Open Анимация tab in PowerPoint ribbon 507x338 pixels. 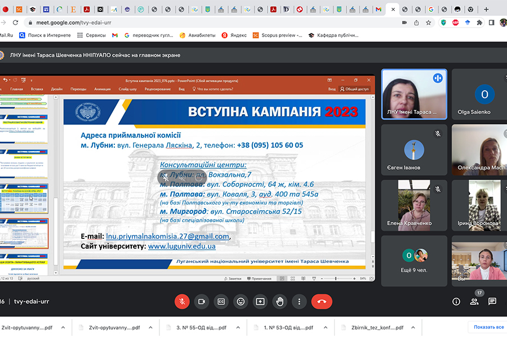(x=102, y=89)
